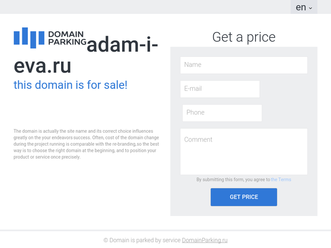Click the "this domain is for sale!" text
Viewport: 331px width, 248px height.
tap(70, 85)
